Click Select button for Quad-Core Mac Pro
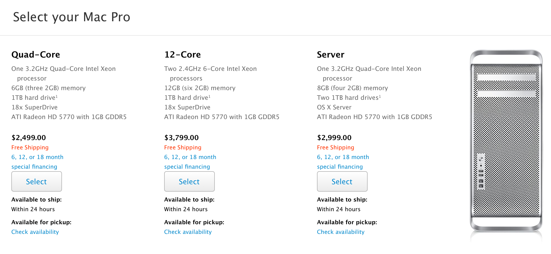The height and width of the screenshot is (254, 551). coord(37,181)
